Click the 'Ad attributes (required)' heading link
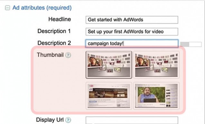The height and width of the screenshot is (124, 205). click(x=42, y=8)
